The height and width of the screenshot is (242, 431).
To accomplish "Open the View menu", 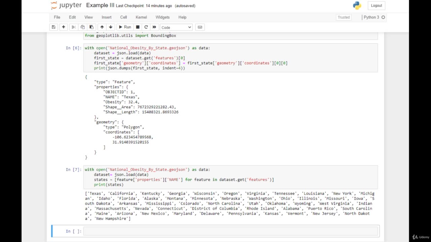I will [89, 17].
